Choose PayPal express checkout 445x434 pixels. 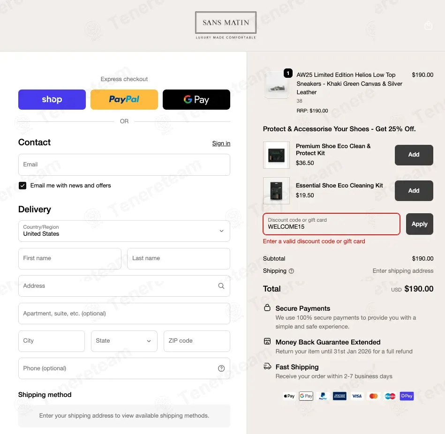click(124, 99)
